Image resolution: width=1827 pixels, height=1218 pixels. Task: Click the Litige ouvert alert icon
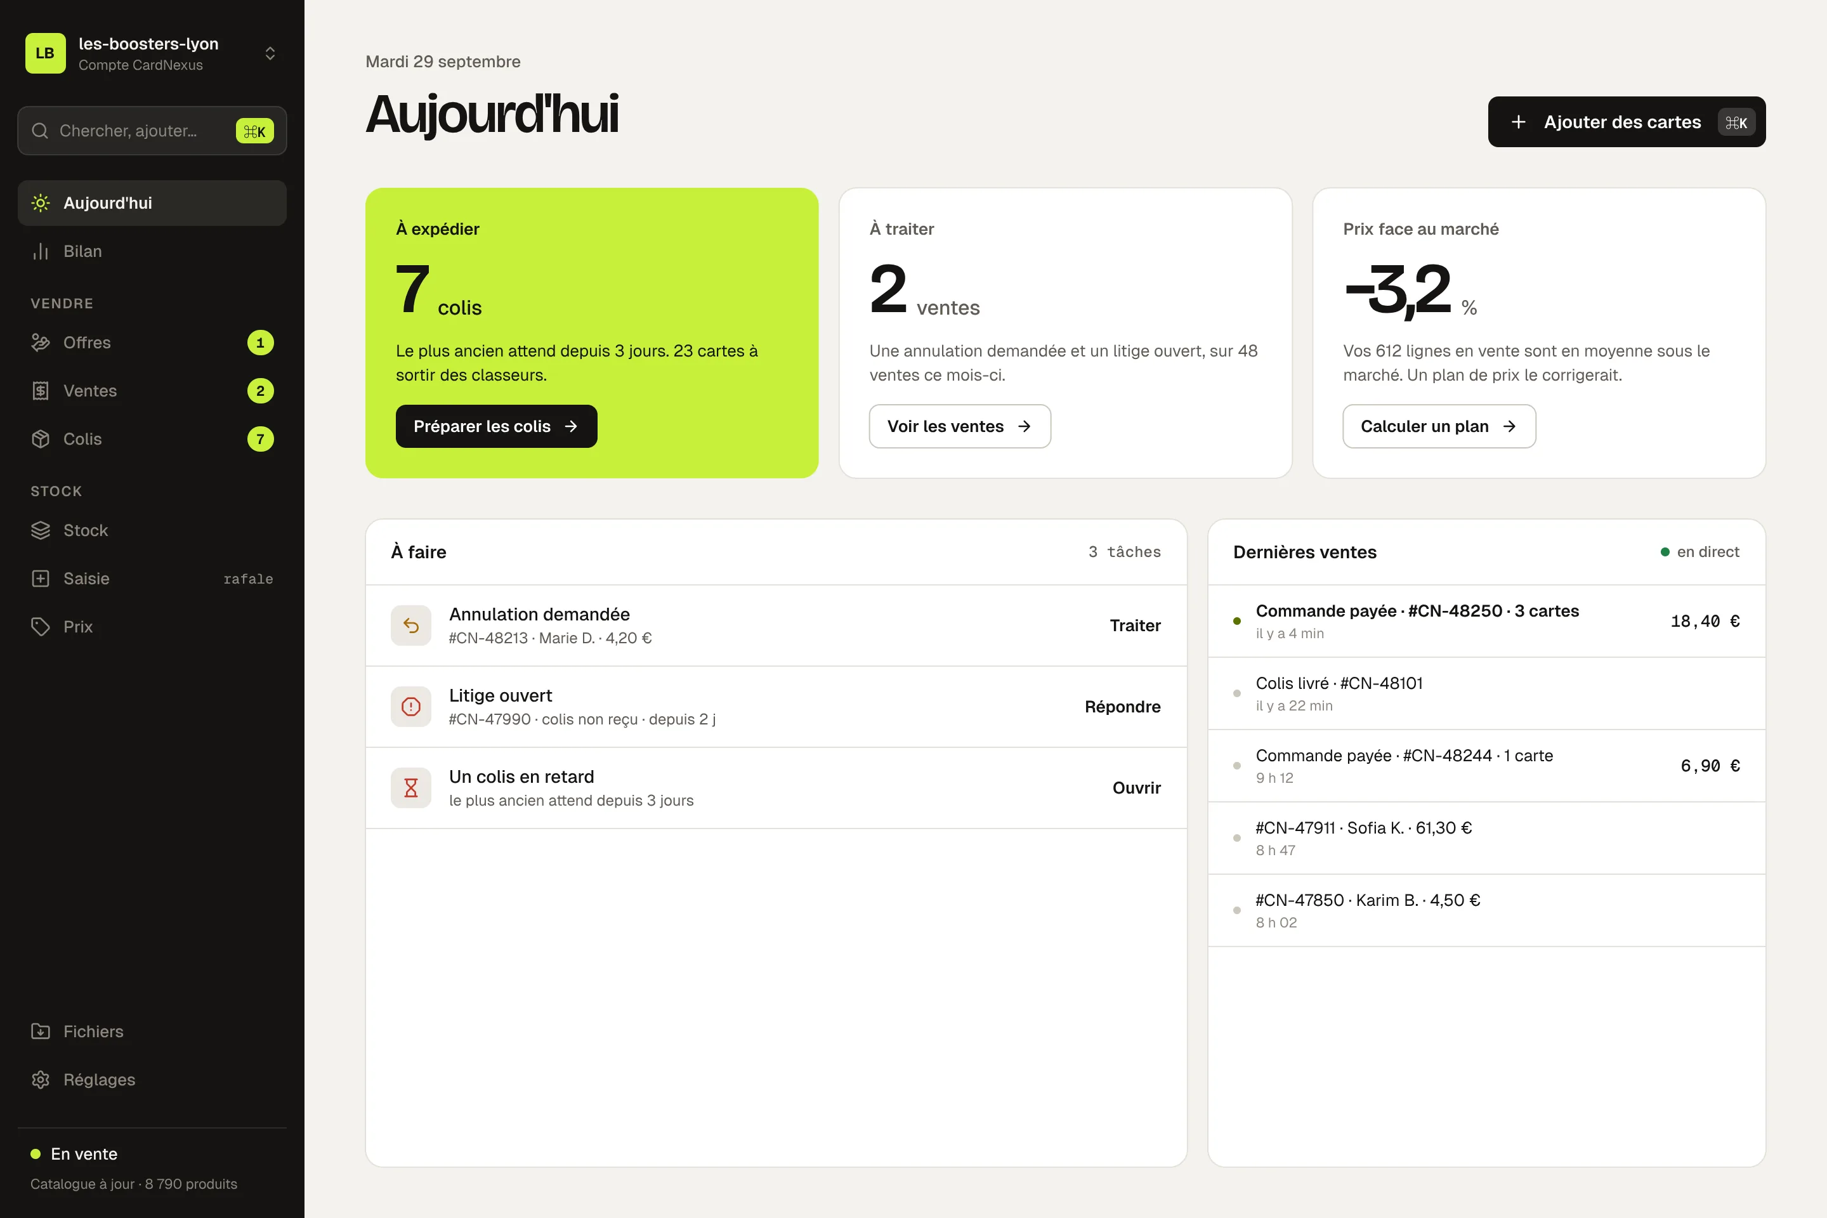411,707
